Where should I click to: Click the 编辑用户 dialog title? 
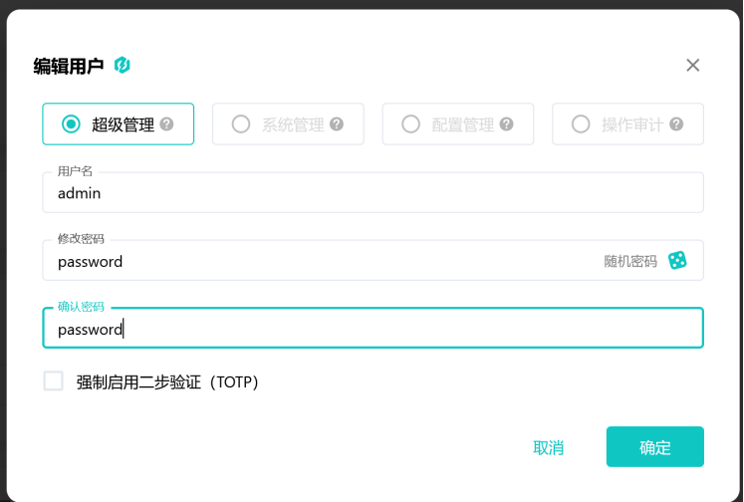click(69, 66)
